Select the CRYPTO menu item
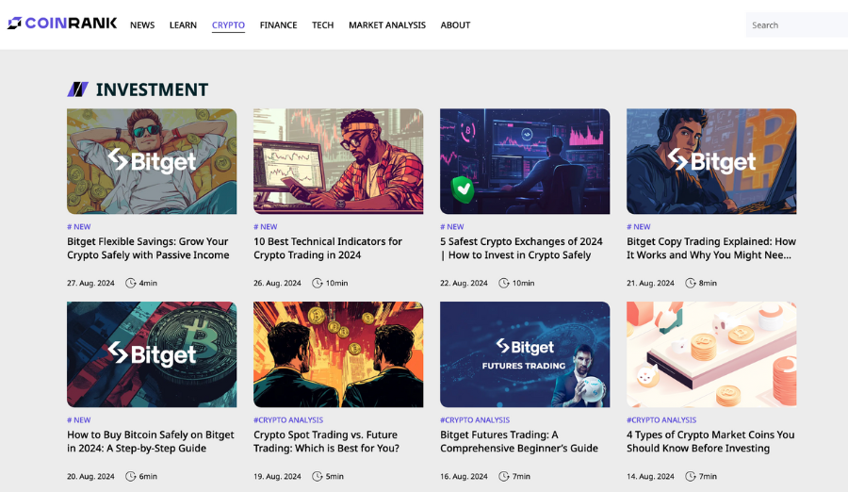Viewport: 848px width, 492px height. tap(228, 25)
